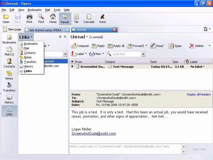The image size is (213, 160).
Task: Open the Transfers panel in sidebar
Action: tap(9, 87)
